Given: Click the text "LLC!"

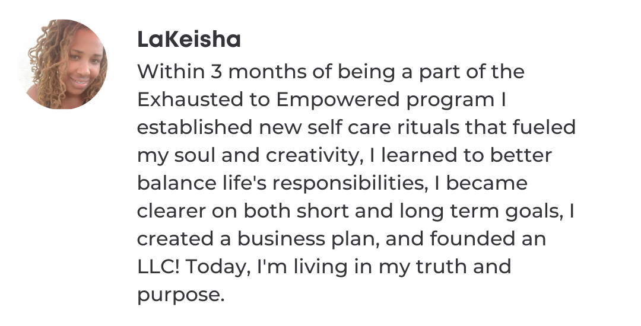Looking at the screenshot, I should click(158, 267).
